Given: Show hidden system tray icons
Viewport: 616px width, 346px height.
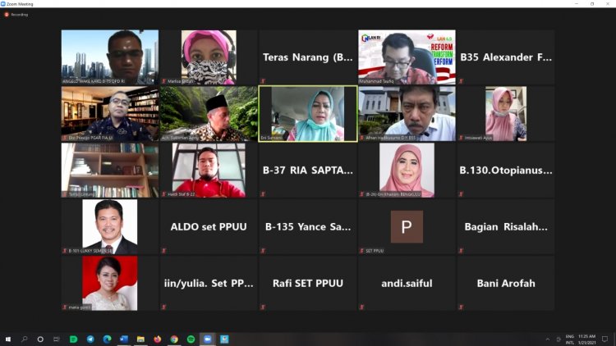Looking at the screenshot, I should pyautogui.click(x=548, y=339).
